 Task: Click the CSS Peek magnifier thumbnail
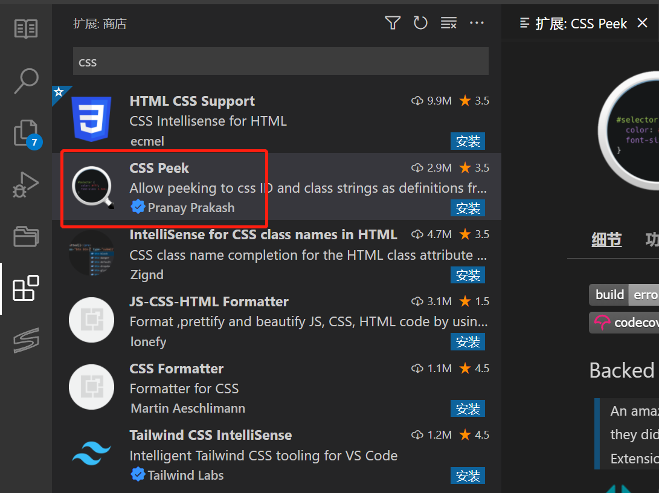pos(92,187)
